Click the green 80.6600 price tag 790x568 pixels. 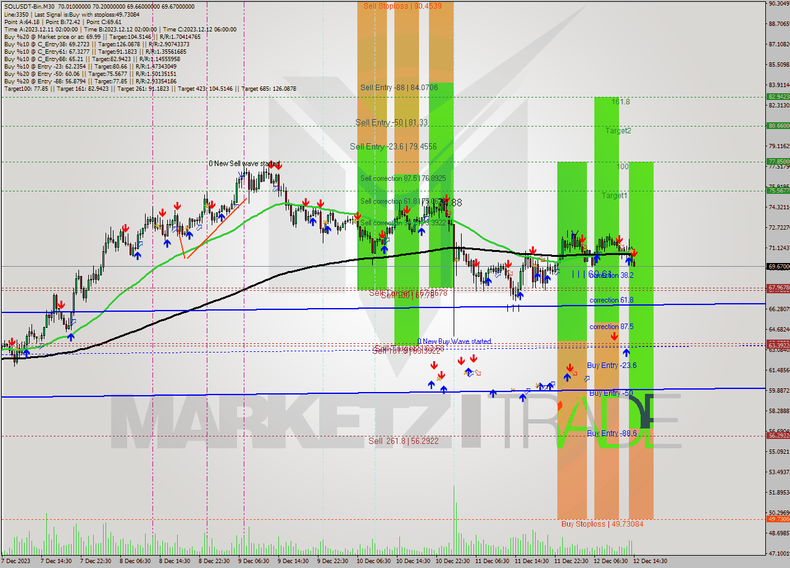pos(778,125)
